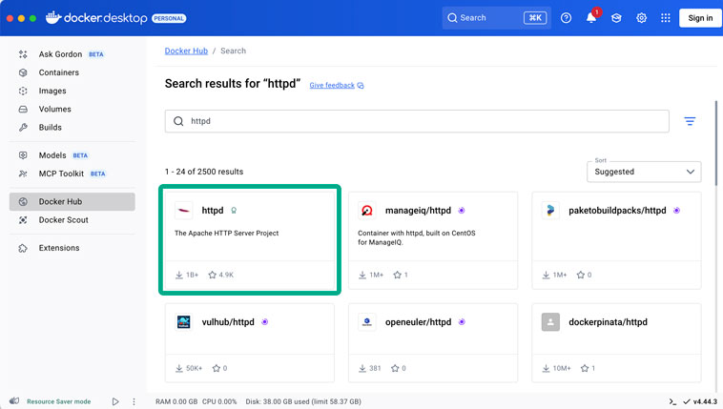Open the Volumes section

[55, 110]
